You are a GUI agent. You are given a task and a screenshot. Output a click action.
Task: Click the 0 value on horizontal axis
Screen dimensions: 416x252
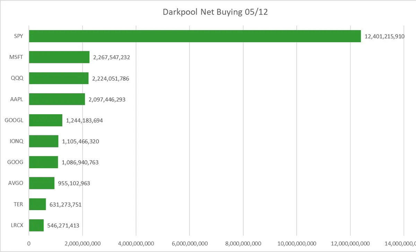29,244
